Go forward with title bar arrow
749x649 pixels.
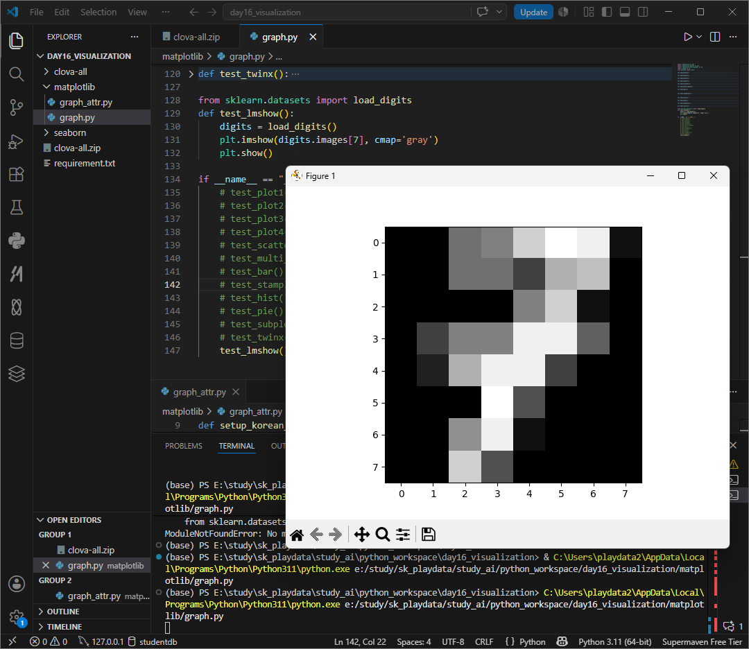[x=212, y=12]
